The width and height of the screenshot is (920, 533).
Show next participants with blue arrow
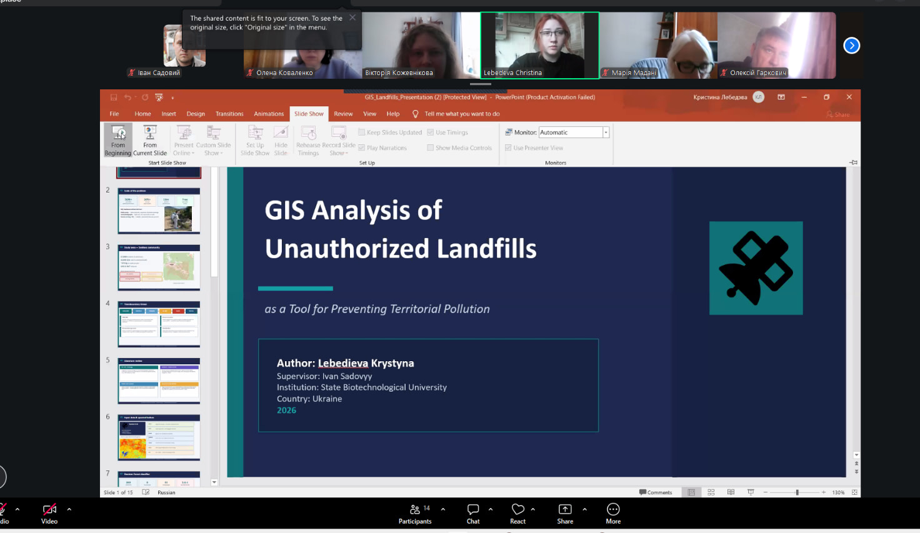tap(851, 46)
